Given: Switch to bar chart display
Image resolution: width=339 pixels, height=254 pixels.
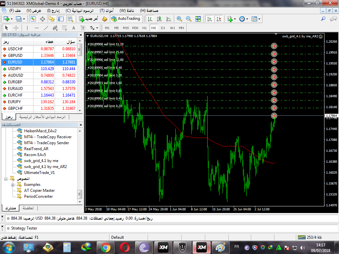Looking at the screenshot, I should (x=150, y=19).
